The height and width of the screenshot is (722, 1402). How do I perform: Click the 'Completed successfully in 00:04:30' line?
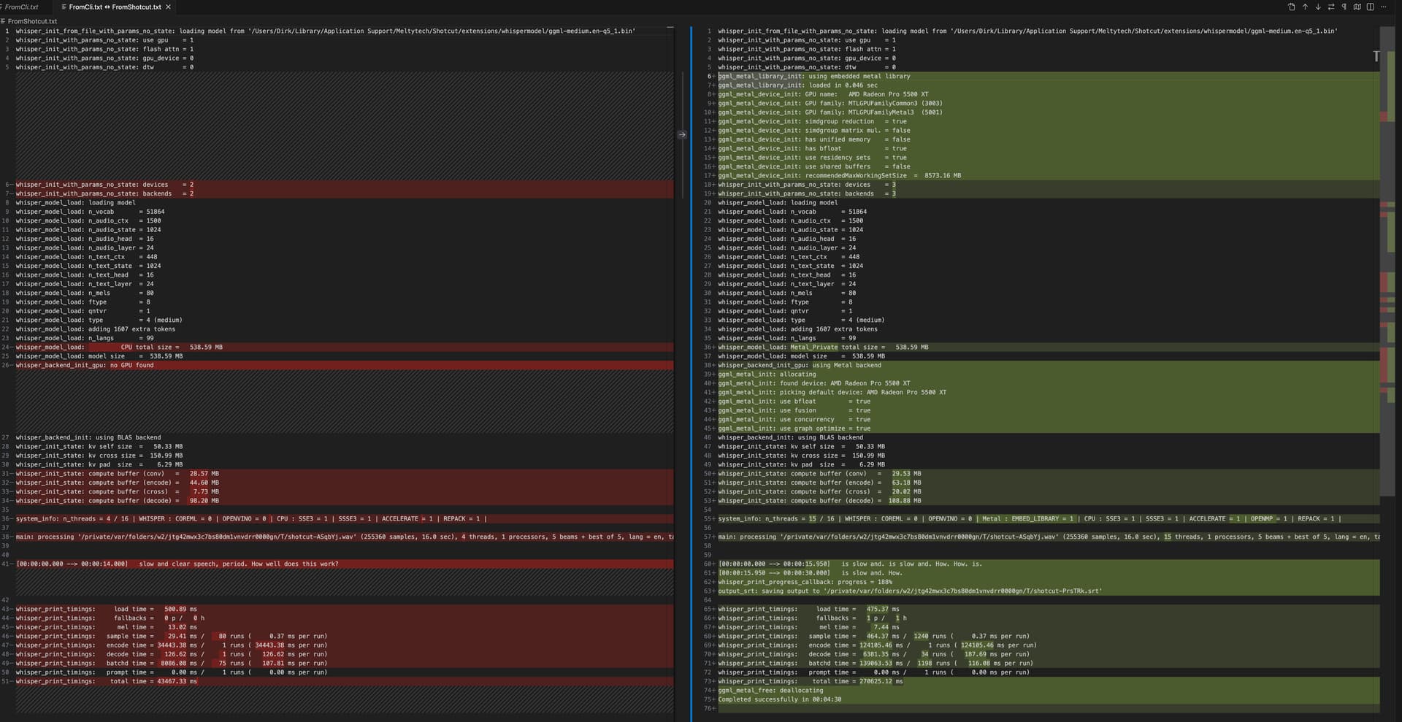point(779,699)
